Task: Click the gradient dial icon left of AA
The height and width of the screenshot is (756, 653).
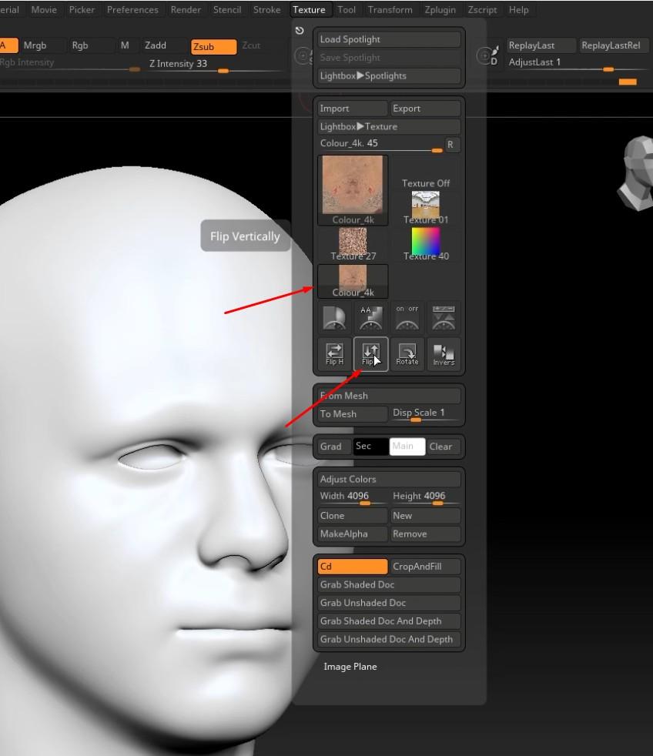Action: click(334, 318)
